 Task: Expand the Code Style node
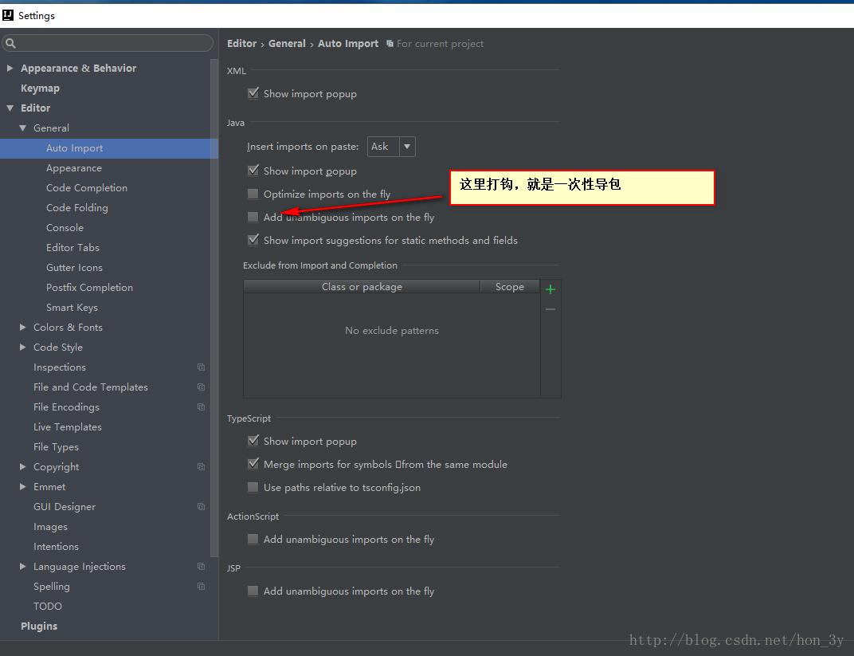22,347
